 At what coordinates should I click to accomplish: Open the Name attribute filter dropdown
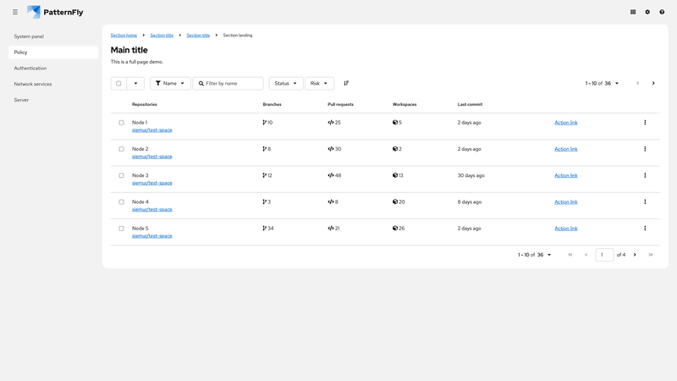(x=170, y=83)
